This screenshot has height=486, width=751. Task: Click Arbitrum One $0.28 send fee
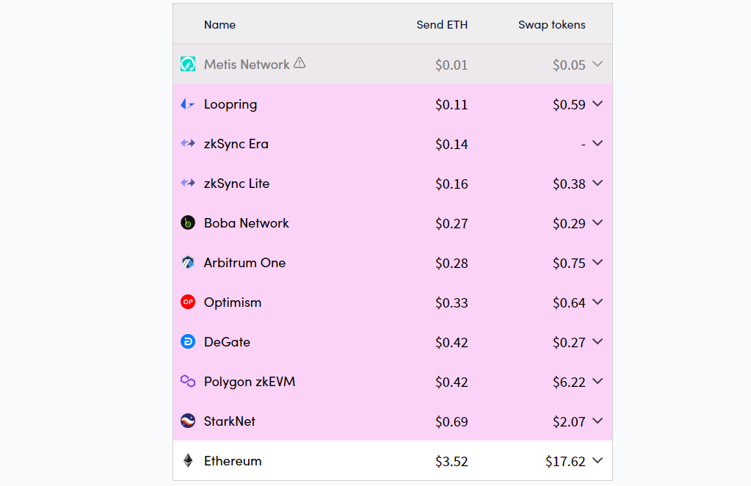(x=451, y=264)
